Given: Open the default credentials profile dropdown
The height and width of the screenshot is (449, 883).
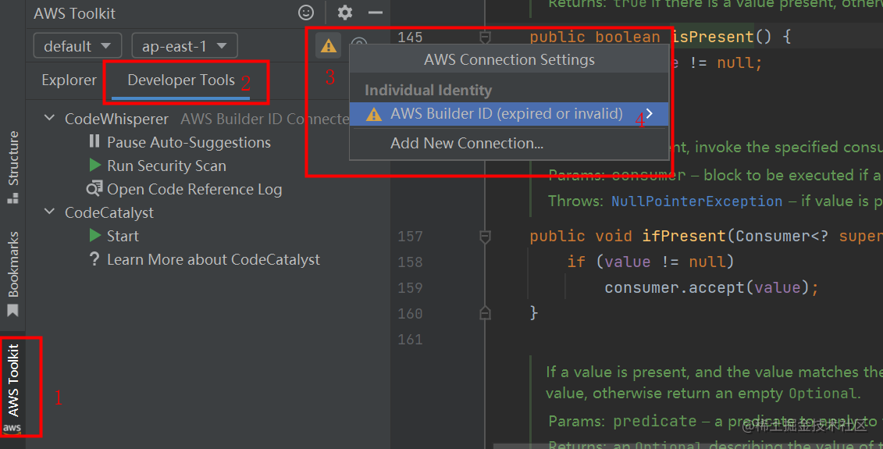Looking at the screenshot, I should pos(78,45).
